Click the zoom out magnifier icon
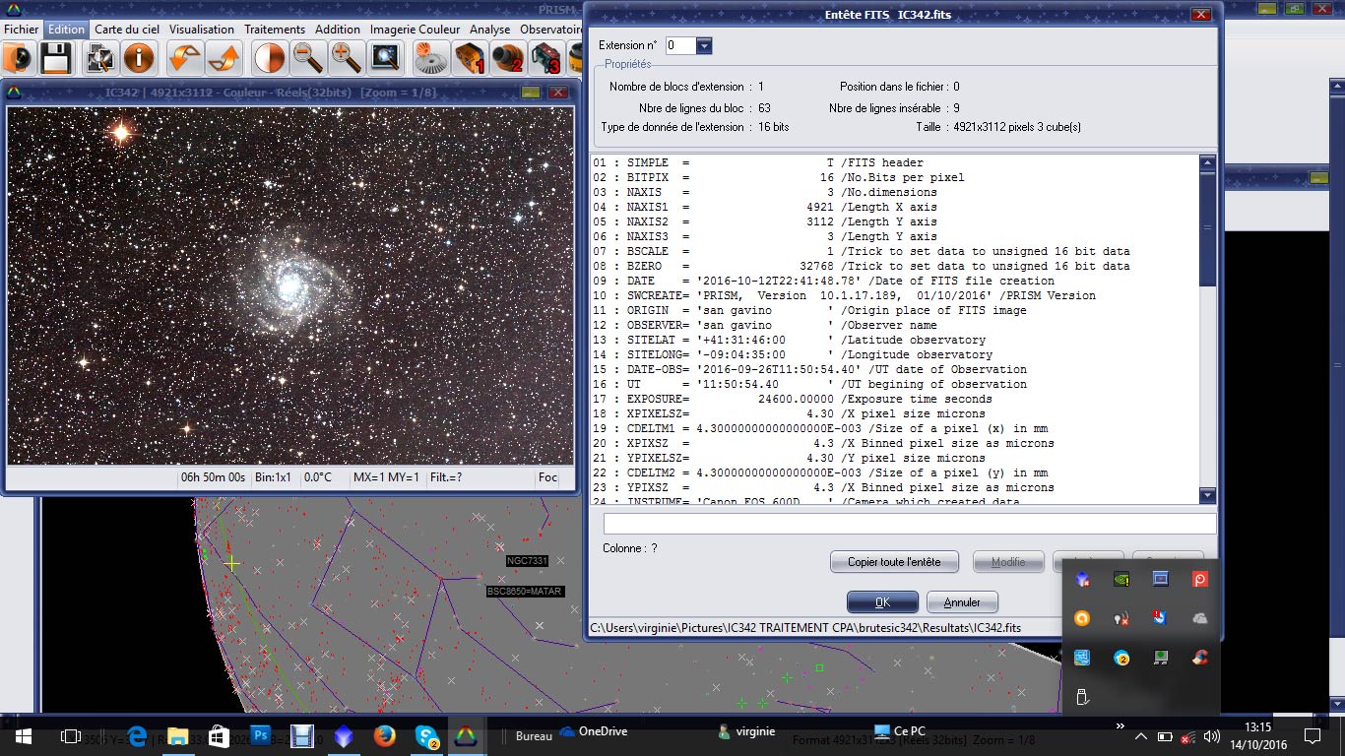This screenshot has width=1345, height=756. pos(308,58)
